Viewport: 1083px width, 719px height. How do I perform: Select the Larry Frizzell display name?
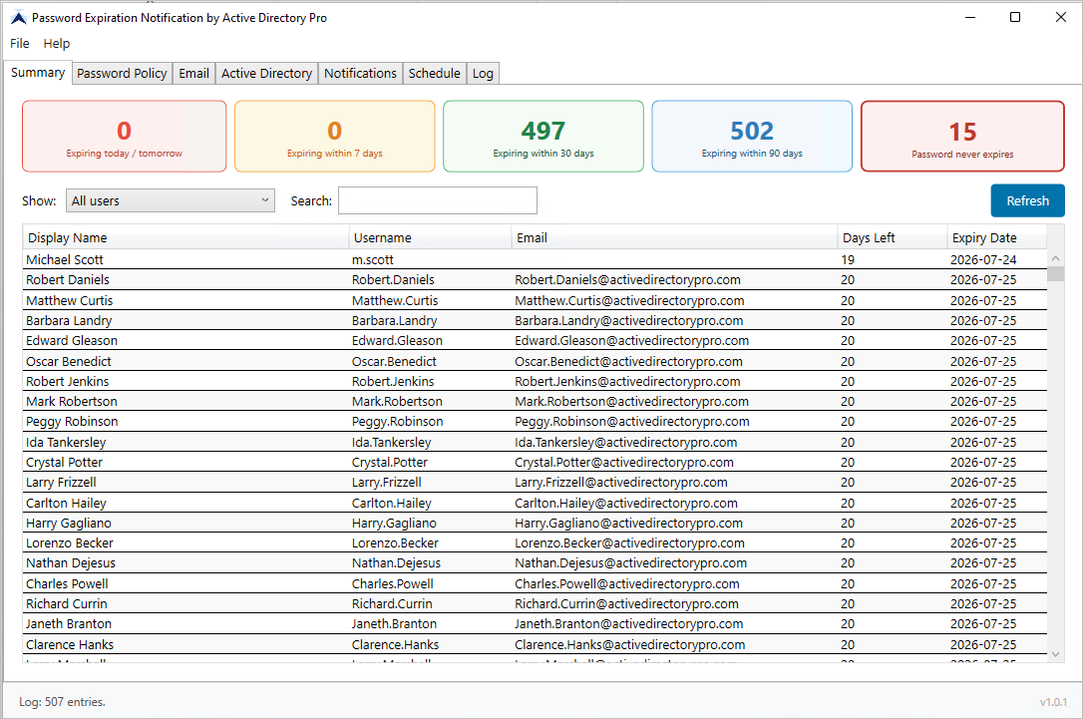click(61, 482)
